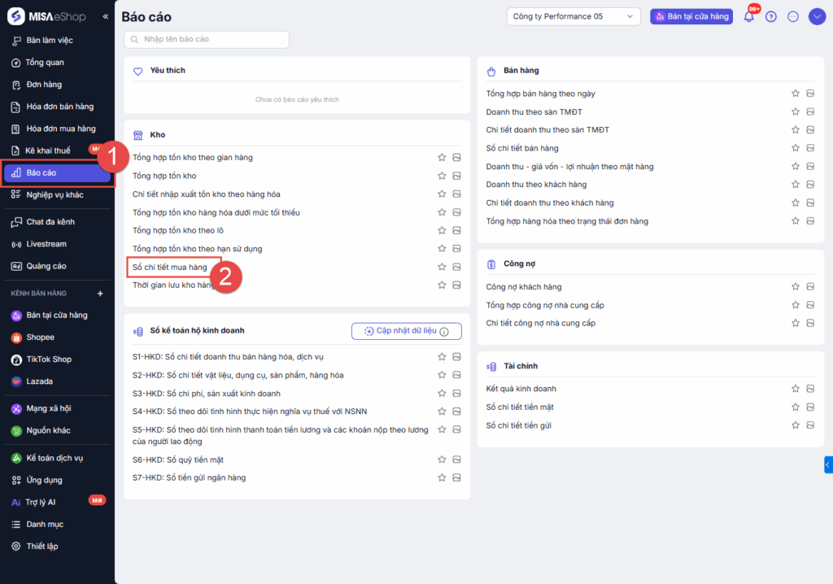Click Cập nhật dữ liệu button
833x584 pixels.
(x=407, y=331)
